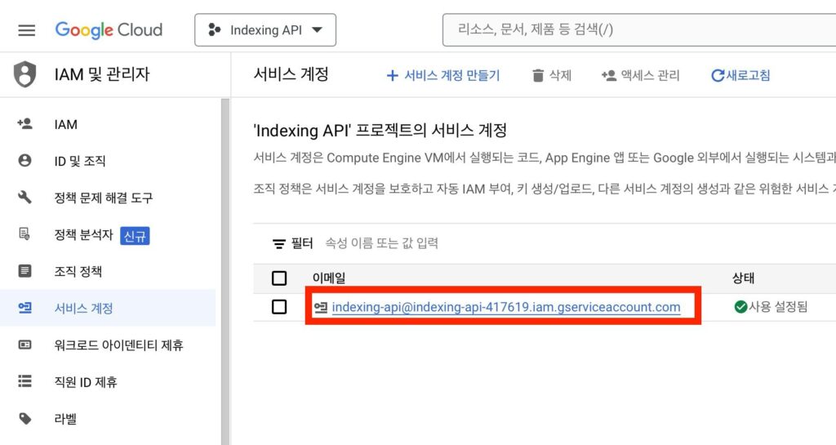This screenshot has width=836, height=445.
Task: Open the Indexing API project dropdown
Action: pyautogui.click(x=265, y=30)
